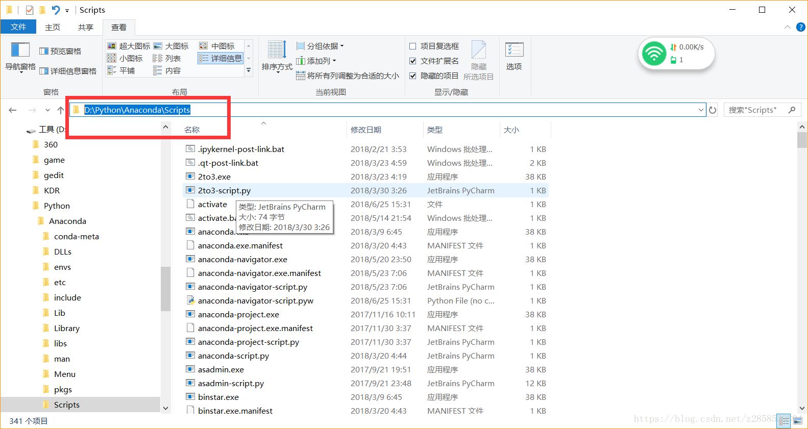Toggle the details pane
Image resolution: width=808 pixels, height=429 pixels.
tap(68, 71)
